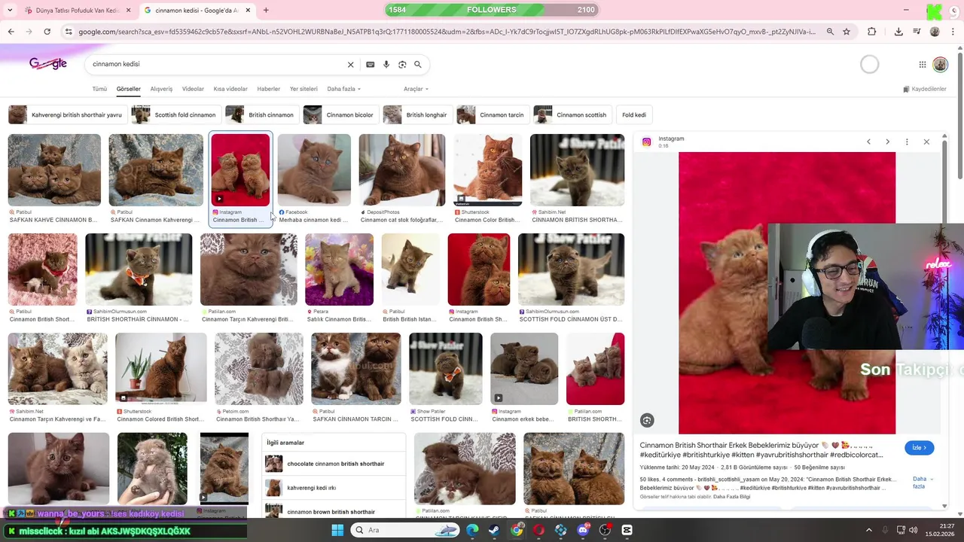Open browser extensions puzzle icon
The image size is (964, 542).
coord(871,32)
